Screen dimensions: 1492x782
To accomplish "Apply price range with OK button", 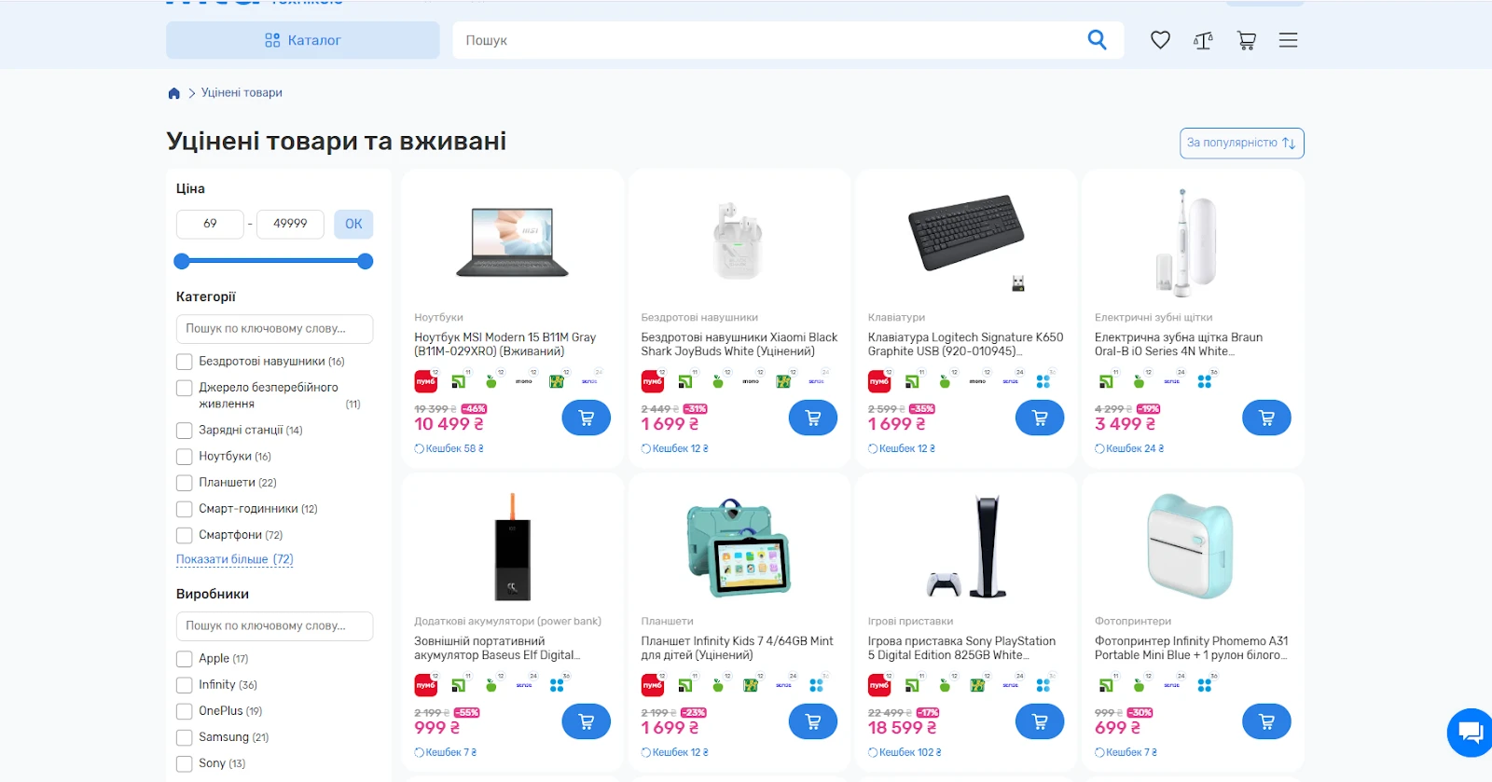I will tap(353, 224).
